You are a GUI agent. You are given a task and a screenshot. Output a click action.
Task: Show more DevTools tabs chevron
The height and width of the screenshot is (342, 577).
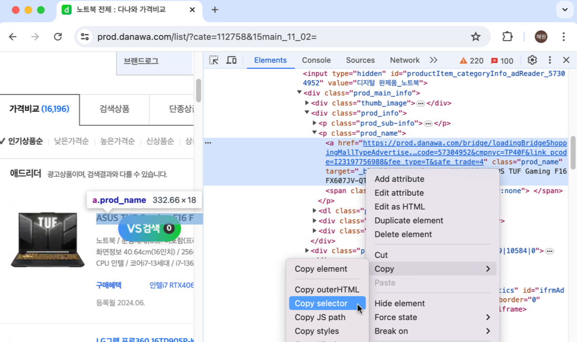point(433,60)
